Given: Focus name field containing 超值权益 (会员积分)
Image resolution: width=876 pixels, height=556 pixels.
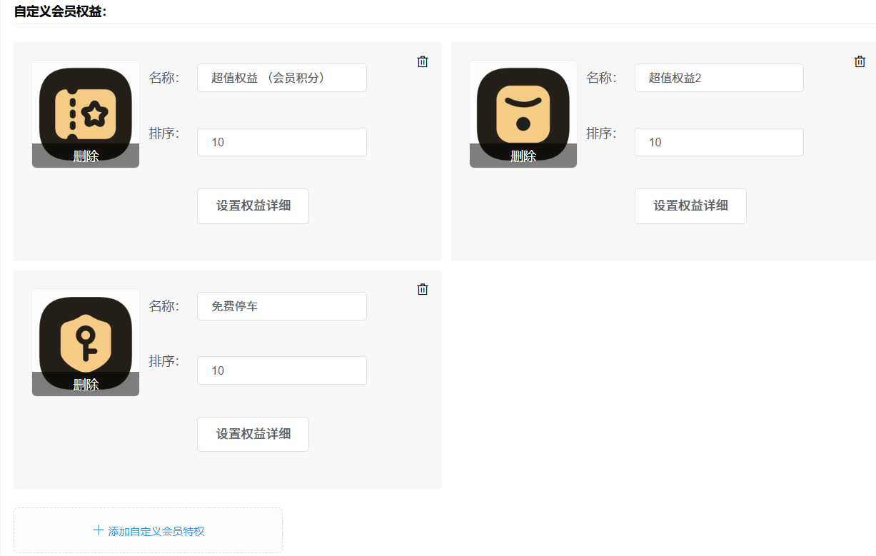Looking at the screenshot, I should click(281, 78).
